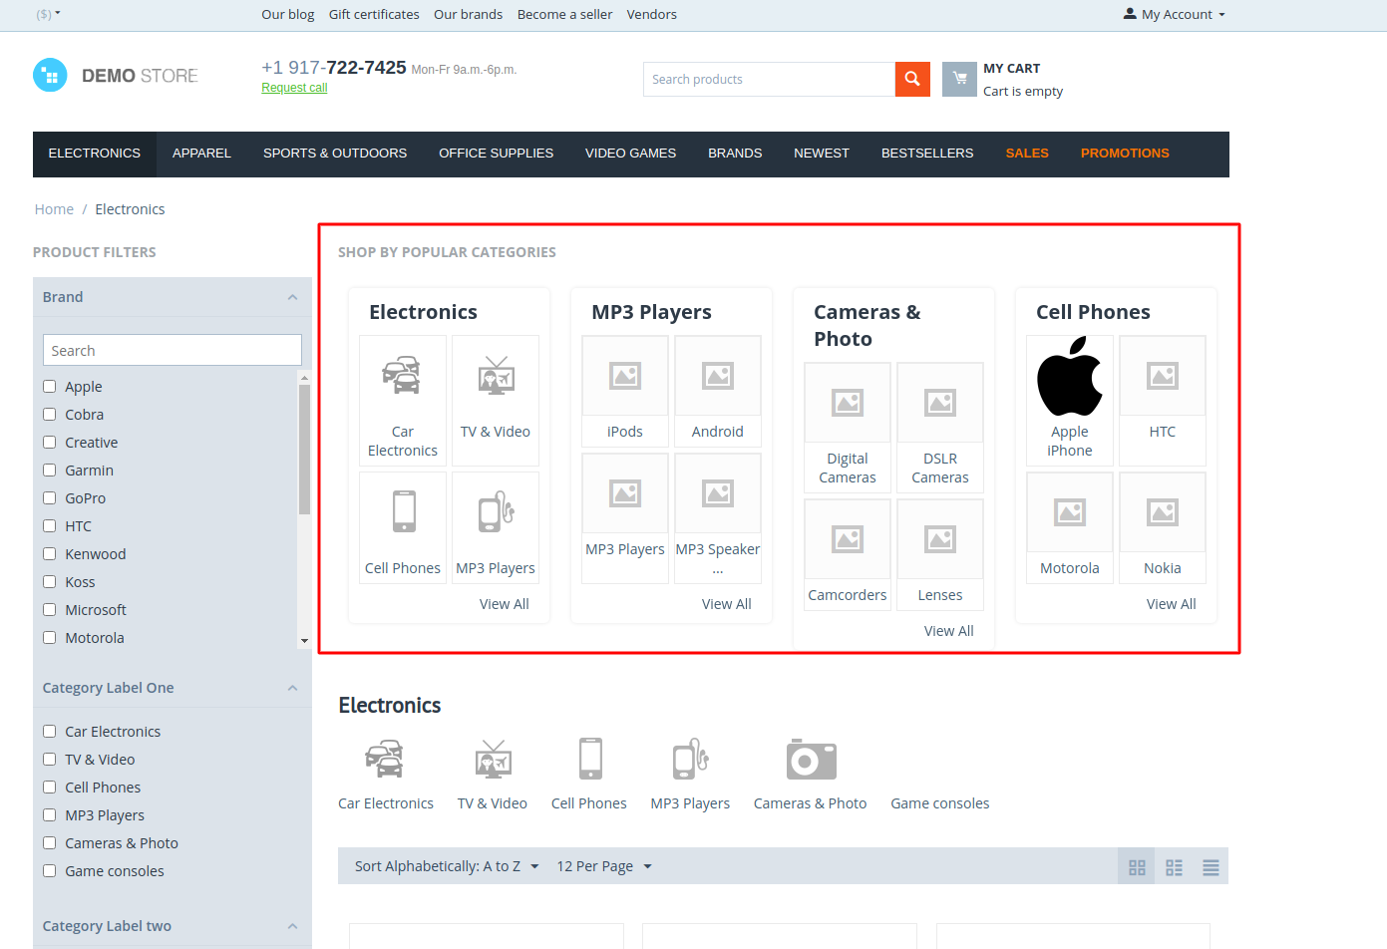Click the Request call link

(x=294, y=88)
